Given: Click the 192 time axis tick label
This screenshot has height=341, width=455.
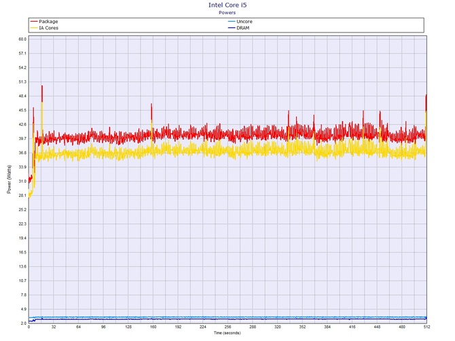Looking at the screenshot, I should [178, 327].
